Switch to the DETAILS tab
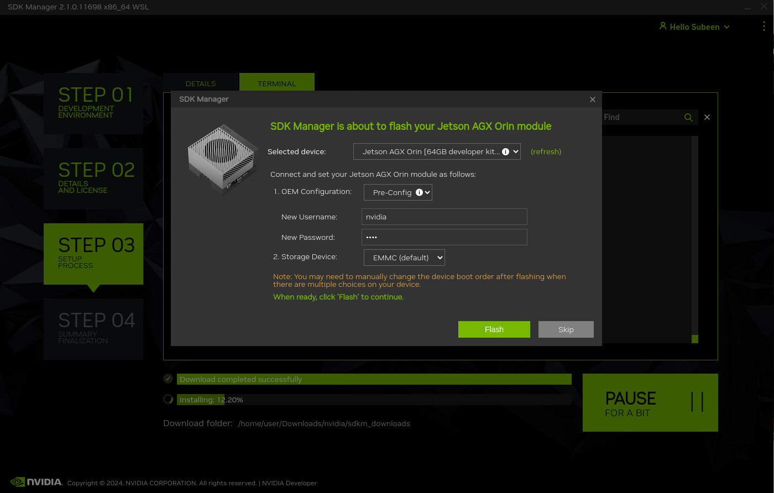 click(201, 83)
